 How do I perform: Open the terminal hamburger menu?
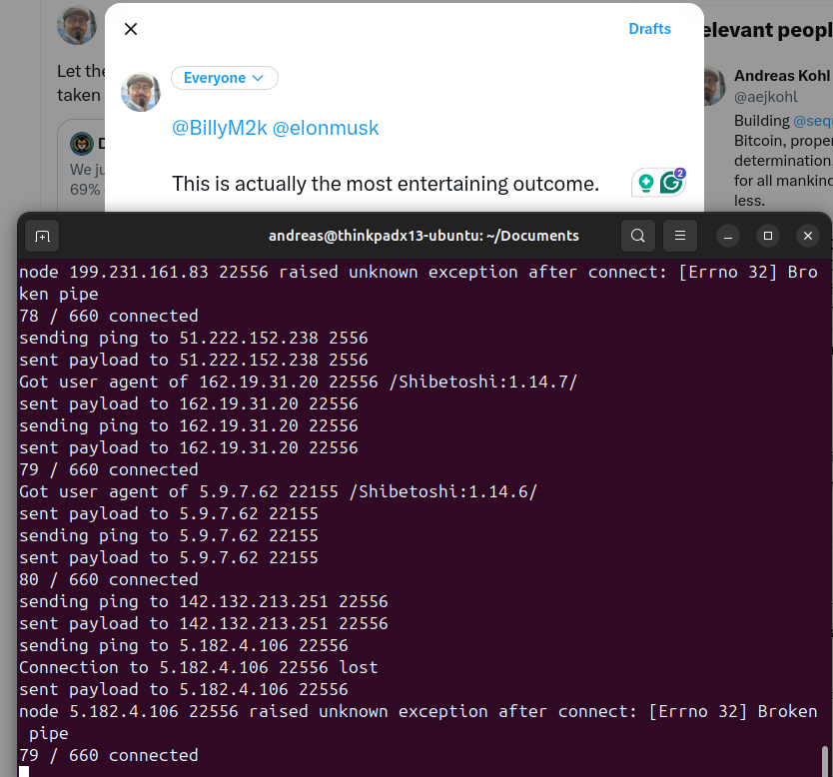point(680,236)
